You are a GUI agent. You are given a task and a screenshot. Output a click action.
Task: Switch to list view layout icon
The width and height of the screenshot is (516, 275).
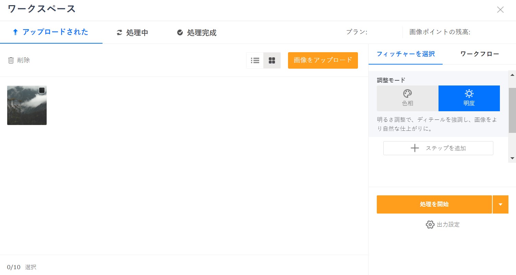[x=255, y=60]
